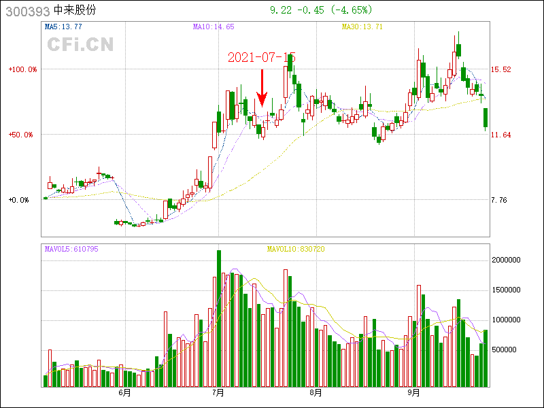Click the red arrow marking 2021-07-15
Screen dimensions: 544x408
pos(262,88)
